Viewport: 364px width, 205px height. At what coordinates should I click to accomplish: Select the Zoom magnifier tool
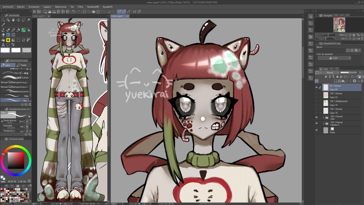click(x=3, y=20)
